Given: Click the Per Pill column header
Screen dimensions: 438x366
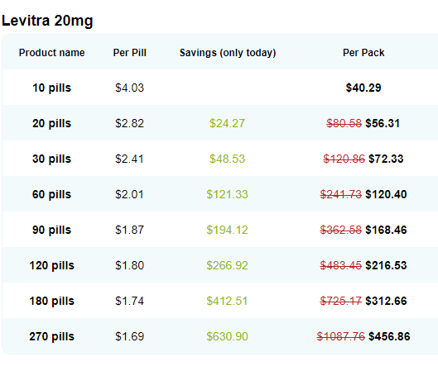Looking at the screenshot, I should pyautogui.click(x=130, y=53).
